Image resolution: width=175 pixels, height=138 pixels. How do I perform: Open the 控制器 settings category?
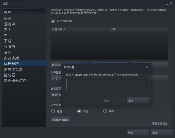(9, 75)
